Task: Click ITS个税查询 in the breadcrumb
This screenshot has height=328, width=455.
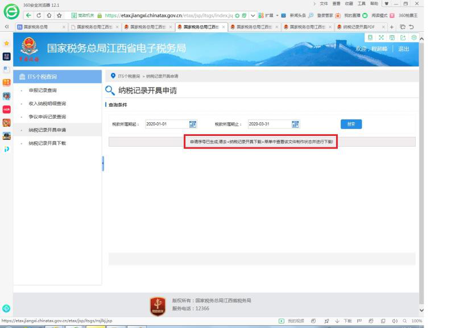Action: [x=129, y=76]
